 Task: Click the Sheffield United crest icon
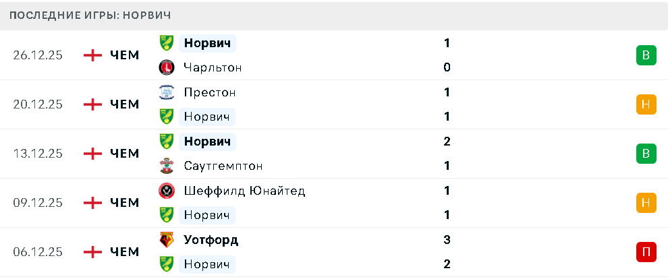[x=166, y=191]
